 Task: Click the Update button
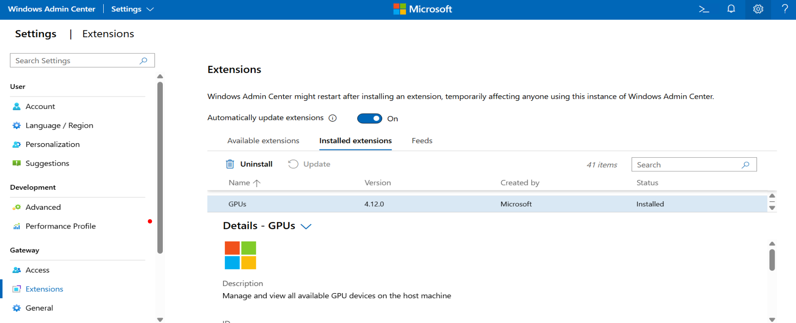click(x=309, y=164)
